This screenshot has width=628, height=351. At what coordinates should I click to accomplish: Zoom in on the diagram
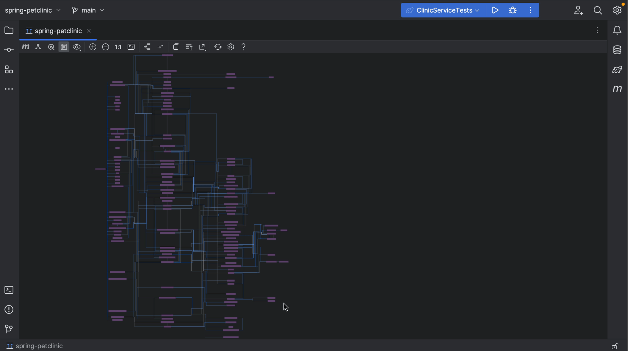click(x=93, y=47)
